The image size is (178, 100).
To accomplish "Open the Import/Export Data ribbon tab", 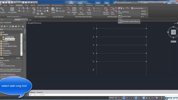I will 43,5.
